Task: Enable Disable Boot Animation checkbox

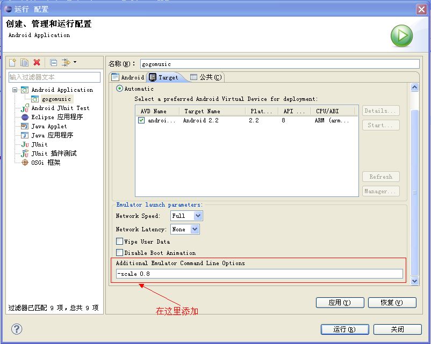Action: tap(119, 253)
